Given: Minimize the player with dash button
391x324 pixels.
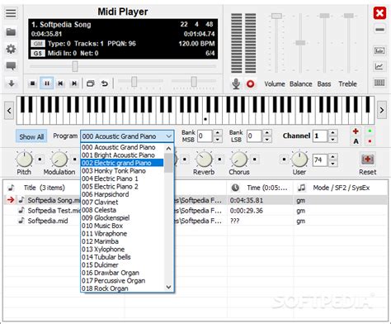Looking at the screenshot, I should pyautogui.click(x=379, y=29).
